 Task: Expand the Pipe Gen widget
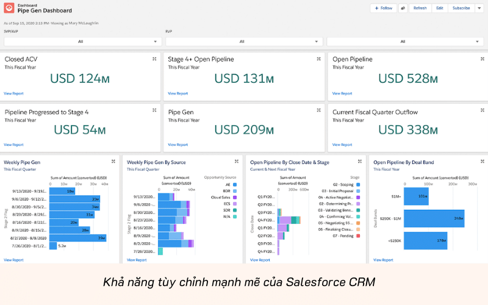[318, 110]
